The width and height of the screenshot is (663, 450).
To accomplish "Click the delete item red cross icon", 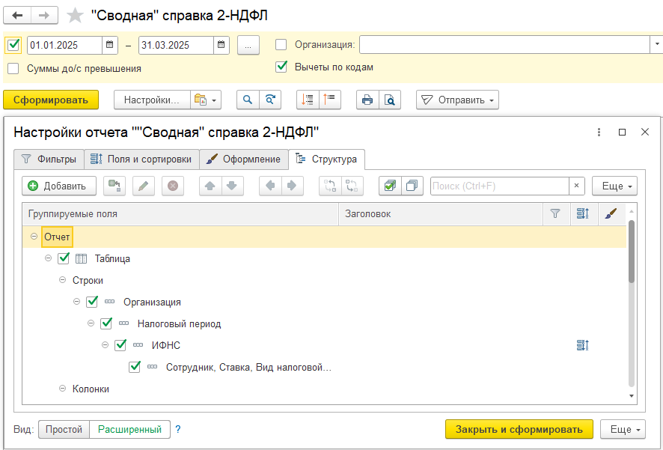I will [x=172, y=186].
